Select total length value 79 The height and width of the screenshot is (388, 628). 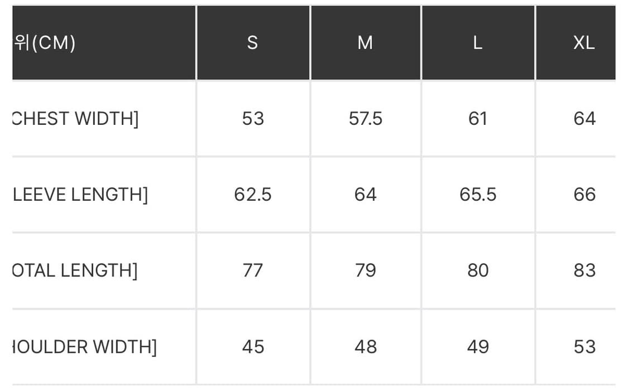click(x=366, y=270)
